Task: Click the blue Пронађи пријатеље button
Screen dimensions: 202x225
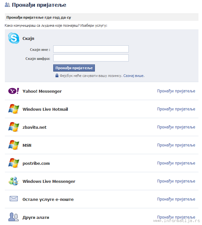Action: (x=74, y=68)
